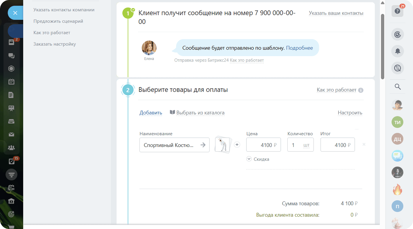The height and width of the screenshot is (229, 413).
Task: Close the slider with the blue X button
Action: (15, 13)
